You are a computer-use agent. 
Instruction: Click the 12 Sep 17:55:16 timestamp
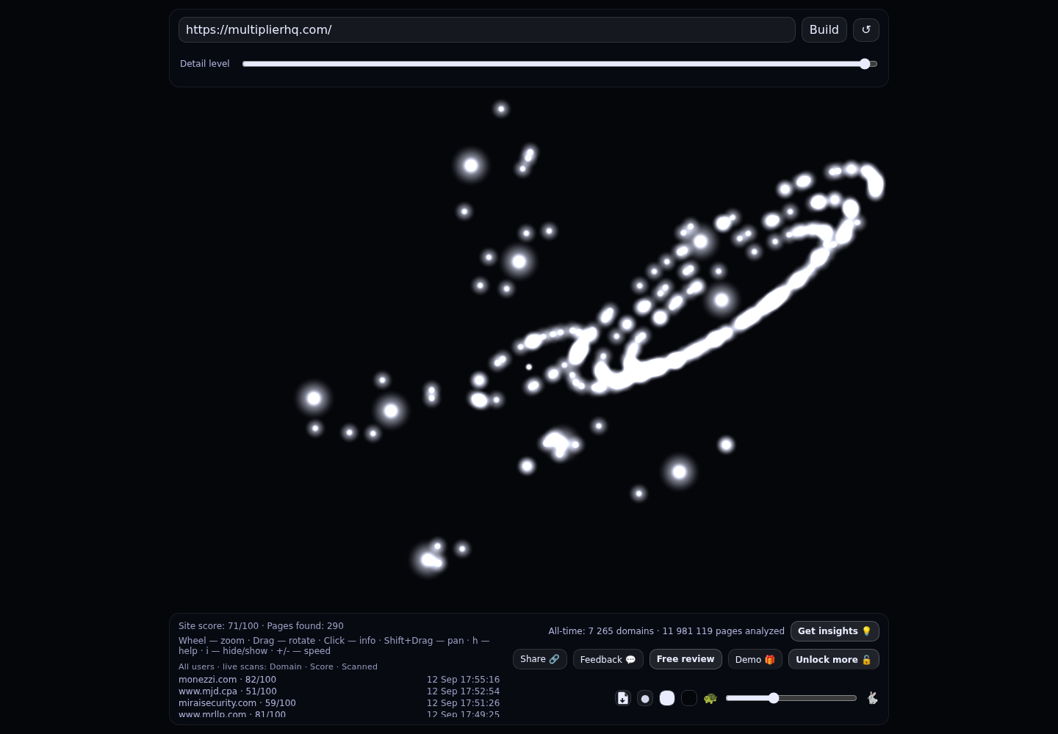(463, 680)
